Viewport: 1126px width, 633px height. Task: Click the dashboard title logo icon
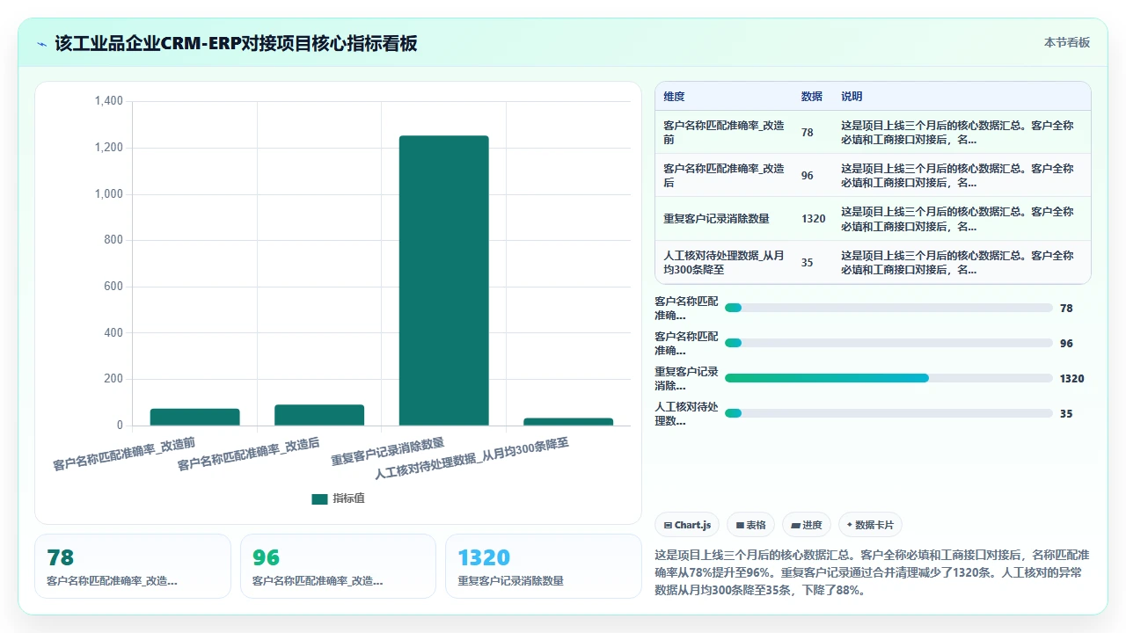[41, 43]
